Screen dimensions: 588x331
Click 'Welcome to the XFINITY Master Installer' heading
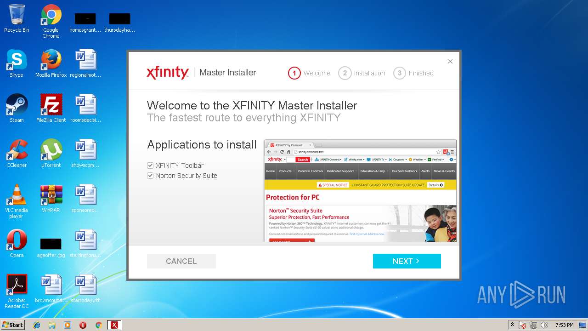click(x=252, y=105)
